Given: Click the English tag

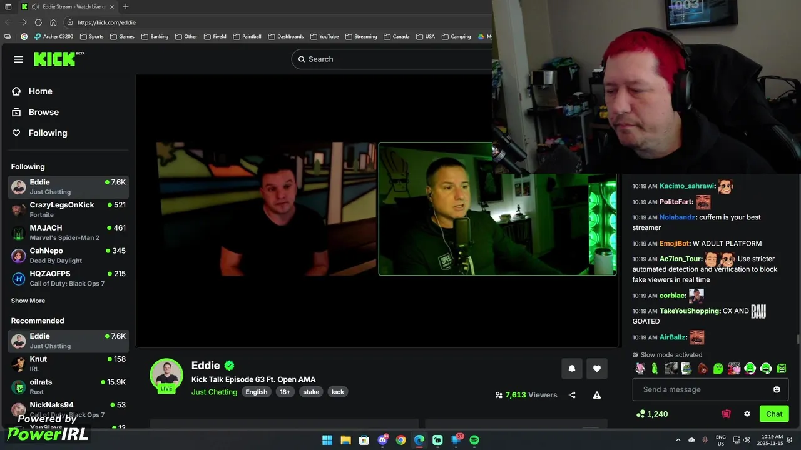Looking at the screenshot, I should click(256, 392).
